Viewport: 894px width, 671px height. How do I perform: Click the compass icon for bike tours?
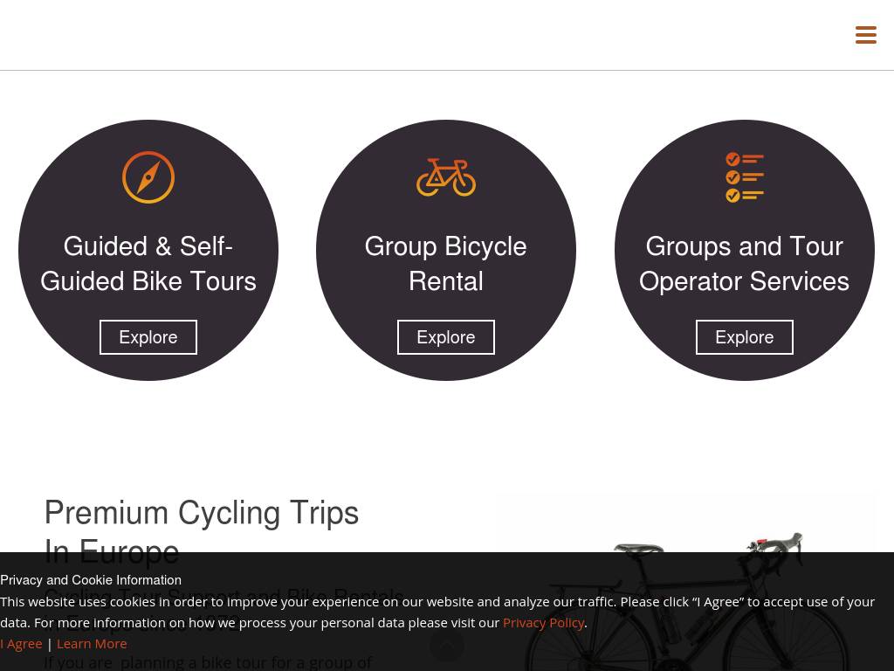[148, 177]
